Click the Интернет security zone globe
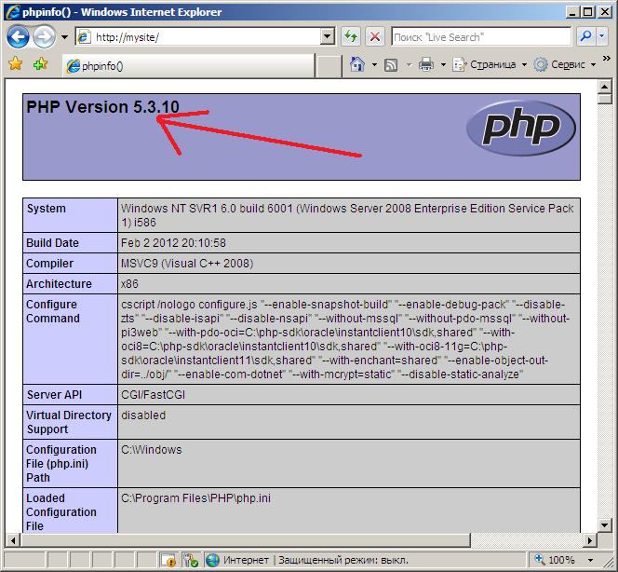Viewport: 618px width, 572px height. 212,560
